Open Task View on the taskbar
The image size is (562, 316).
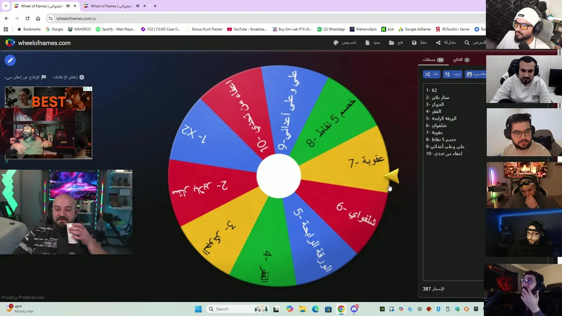pyautogui.click(x=276, y=309)
